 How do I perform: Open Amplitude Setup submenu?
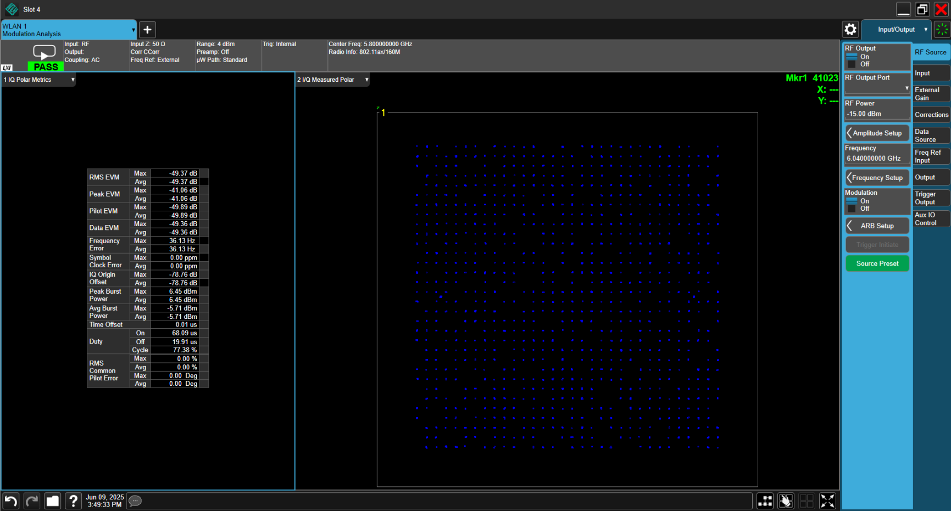tap(877, 133)
